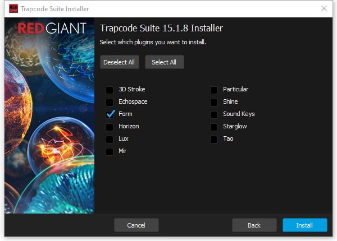Image resolution: width=337 pixels, height=241 pixels.
Task: Click the '3D Stroke' label
Action: [132, 89]
